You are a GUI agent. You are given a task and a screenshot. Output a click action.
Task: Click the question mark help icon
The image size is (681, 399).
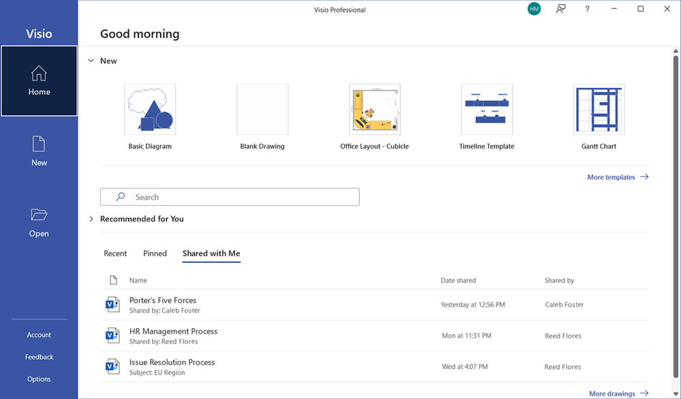coord(587,9)
